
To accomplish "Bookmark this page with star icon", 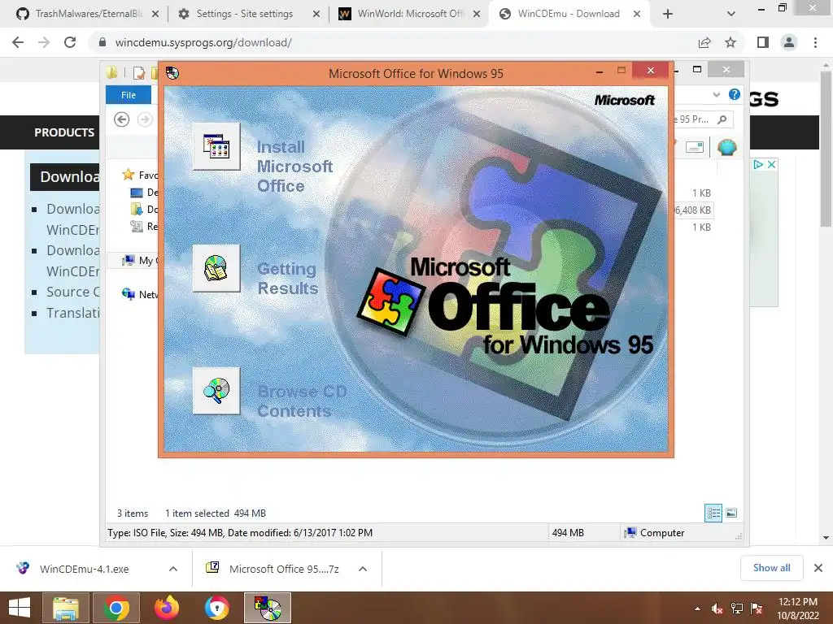I will (731, 42).
